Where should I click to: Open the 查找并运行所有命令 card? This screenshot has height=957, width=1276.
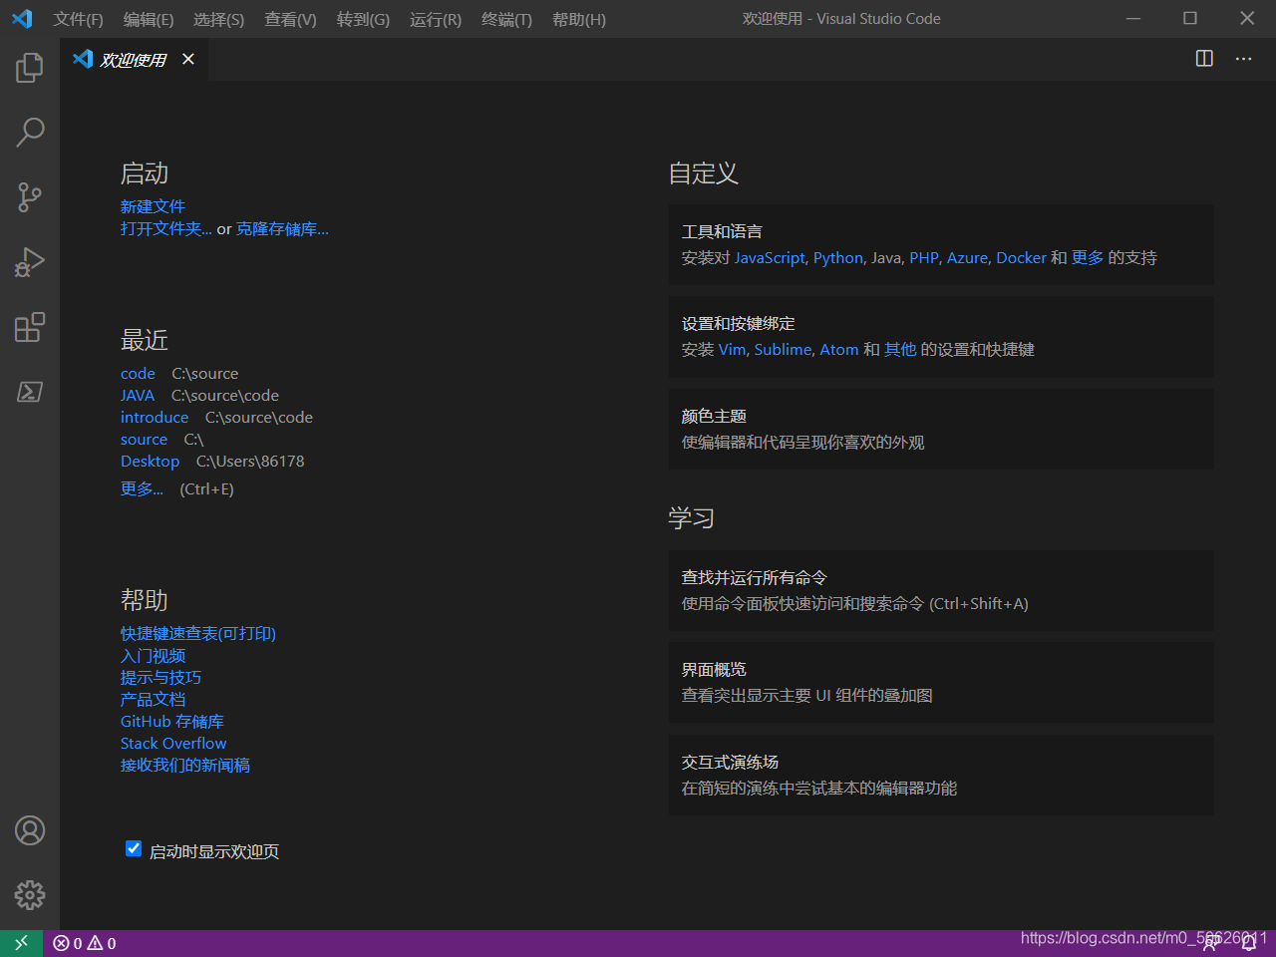[941, 590]
